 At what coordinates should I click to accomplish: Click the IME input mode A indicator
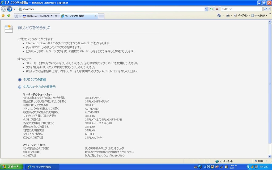[204, 167]
